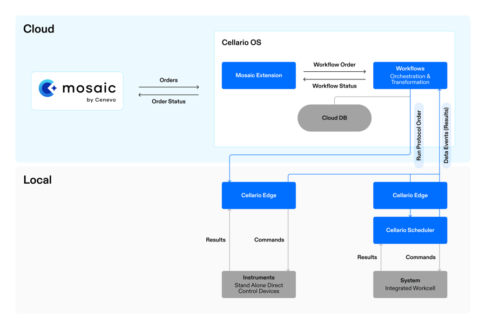The image size is (486, 329).
Task: Select the Cellario Scheduler block
Action: coord(410,230)
